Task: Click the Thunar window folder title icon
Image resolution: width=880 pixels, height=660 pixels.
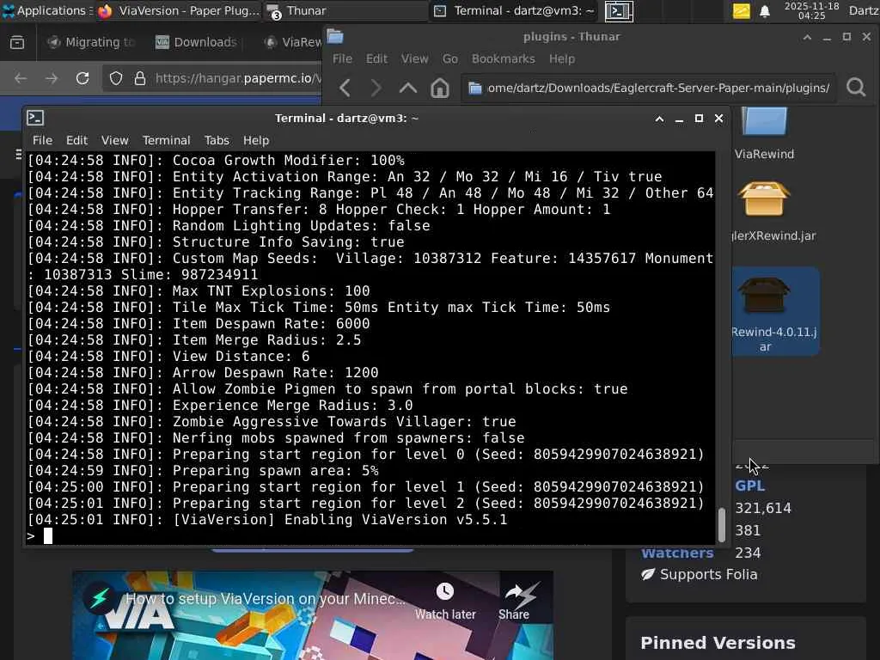Action: click(335, 36)
